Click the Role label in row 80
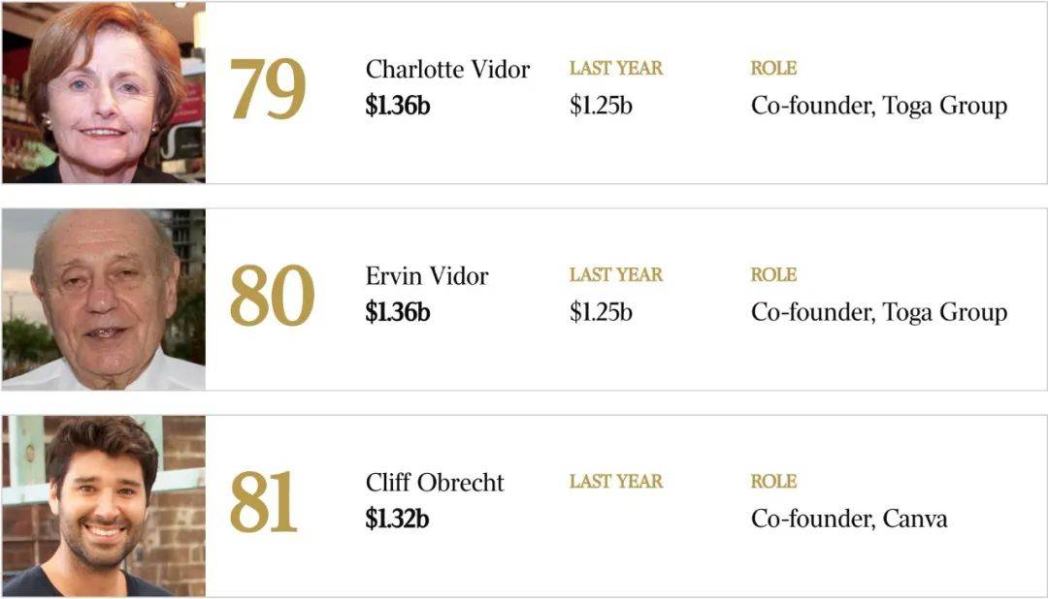This screenshot has width=1048, height=599. tap(773, 275)
